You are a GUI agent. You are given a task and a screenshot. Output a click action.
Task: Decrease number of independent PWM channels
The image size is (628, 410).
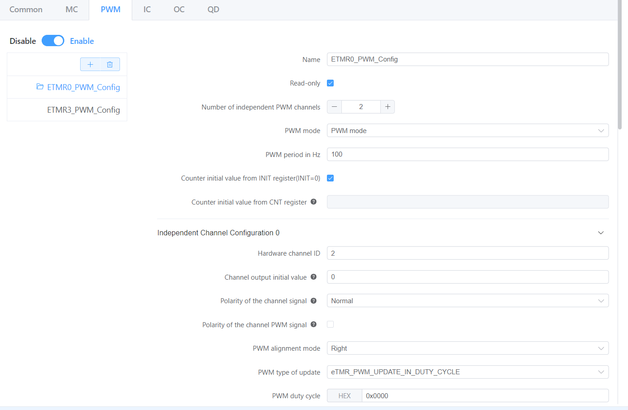tap(334, 107)
